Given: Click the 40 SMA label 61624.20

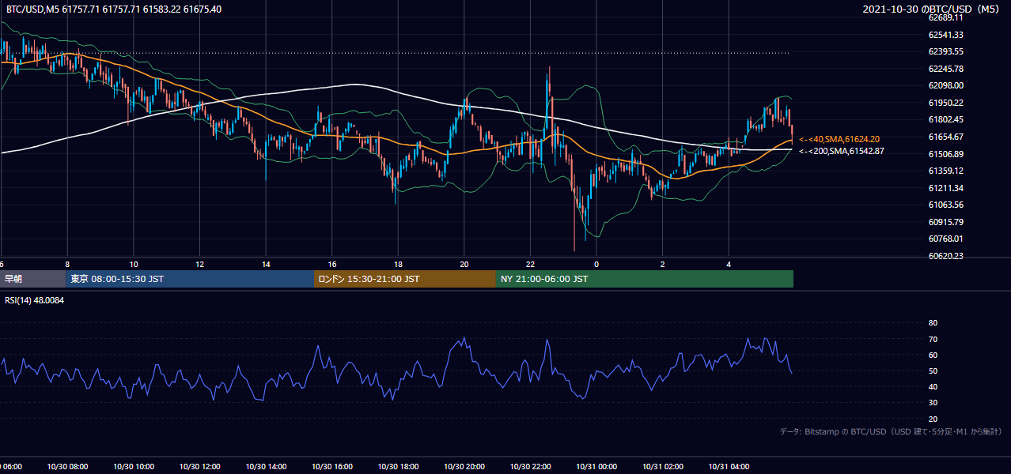Looking at the screenshot, I should point(839,139).
